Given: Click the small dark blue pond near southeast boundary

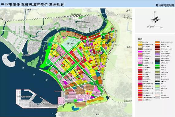Looking at the screenshot, I should tap(108, 98).
